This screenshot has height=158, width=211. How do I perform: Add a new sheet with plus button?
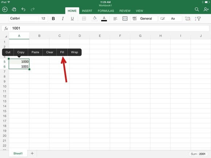32,153
